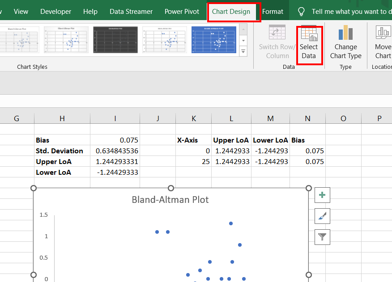Click the Tell me lightbulb icon

pos(302,12)
